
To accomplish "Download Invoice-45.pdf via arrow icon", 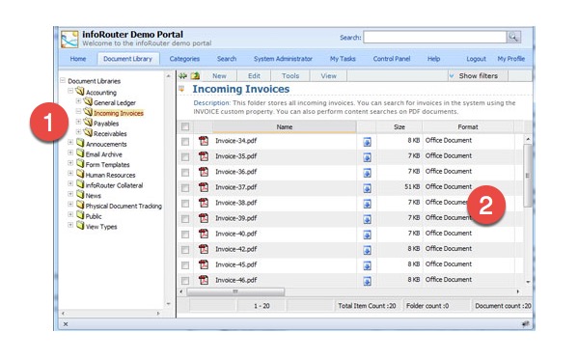I will tap(367, 266).
